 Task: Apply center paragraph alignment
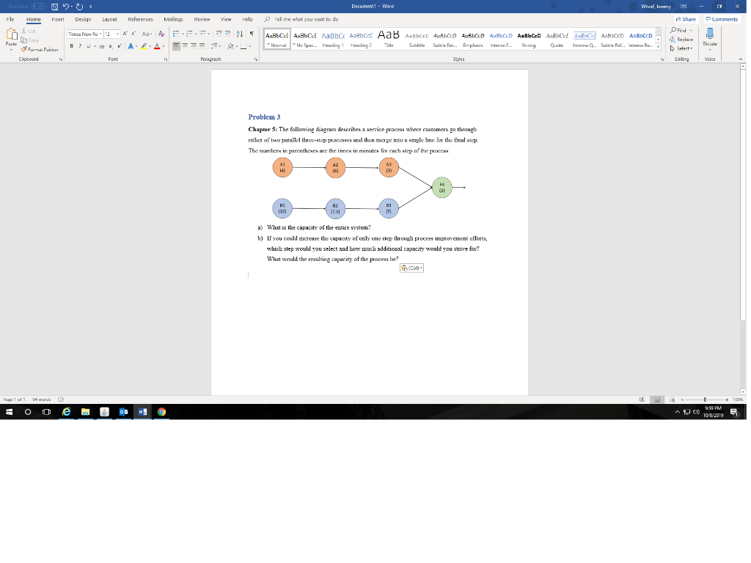[x=185, y=45]
